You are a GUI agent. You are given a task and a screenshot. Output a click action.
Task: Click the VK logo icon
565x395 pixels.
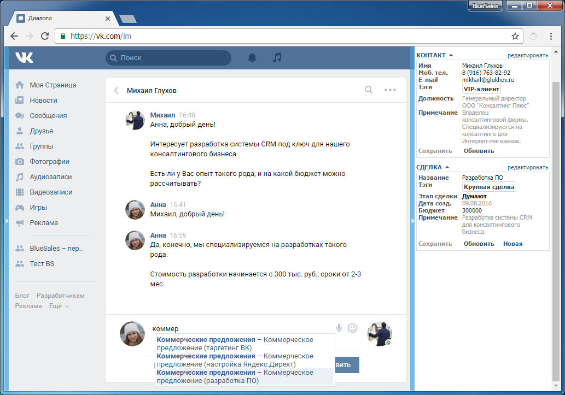pos(24,58)
